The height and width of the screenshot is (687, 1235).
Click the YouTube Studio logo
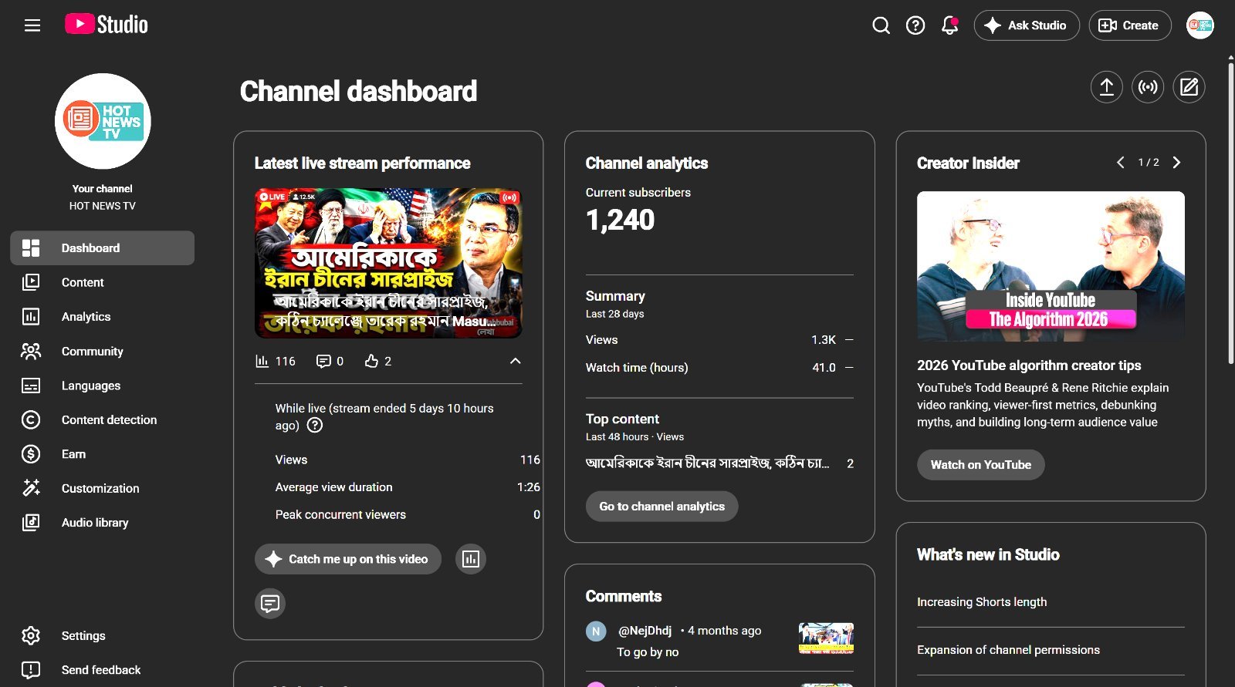point(107,25)
